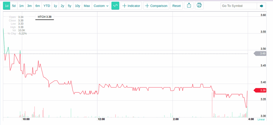This screenshot has height=125, width=273.
Task: Click the 3.49 previous close marker
Action: point(260,54)
